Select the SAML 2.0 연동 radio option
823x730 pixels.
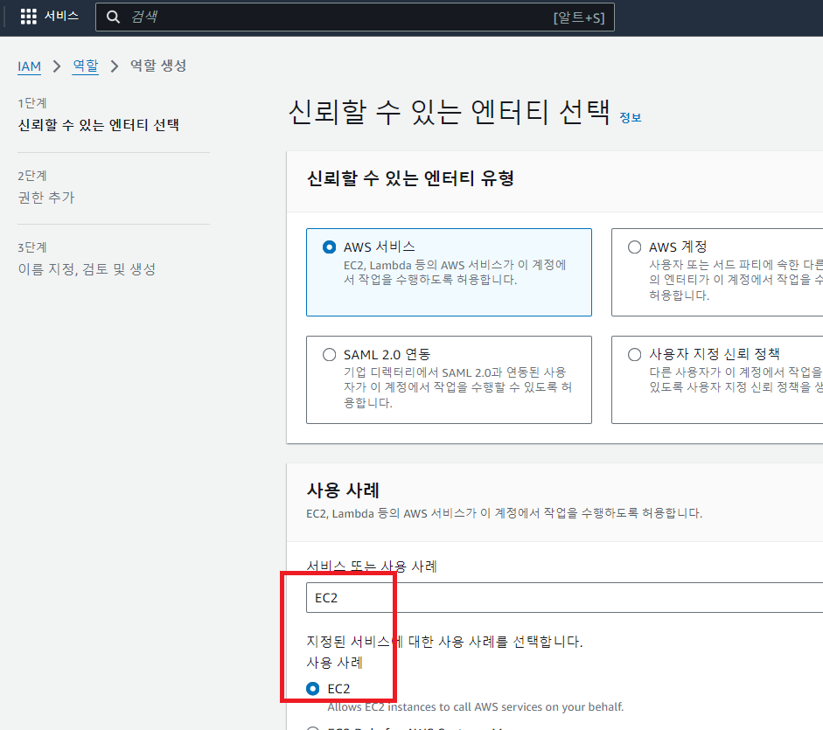(x=329, y=354)
